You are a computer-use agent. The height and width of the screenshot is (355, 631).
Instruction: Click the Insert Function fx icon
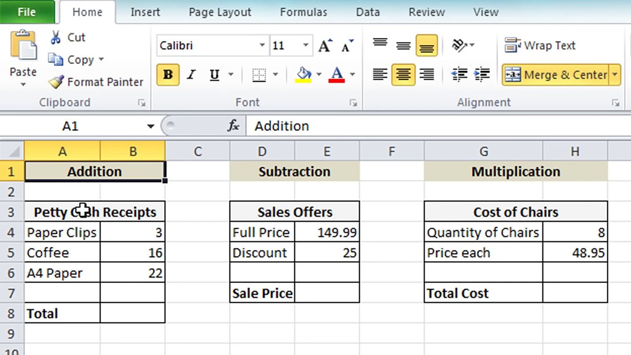(233, 126)
